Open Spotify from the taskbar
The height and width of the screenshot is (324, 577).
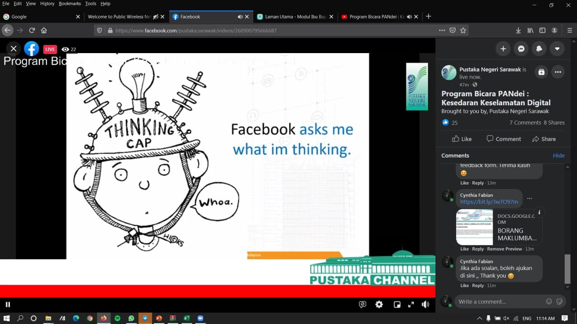pyautogui.click(x=117, y=318)
